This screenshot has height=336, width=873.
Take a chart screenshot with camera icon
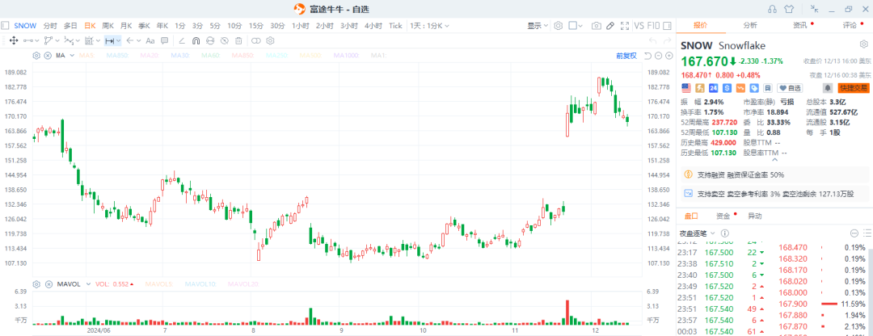tap(597, 25)
